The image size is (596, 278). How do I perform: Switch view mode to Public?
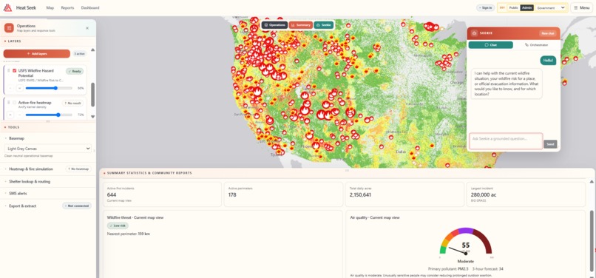tap(513, 7)
